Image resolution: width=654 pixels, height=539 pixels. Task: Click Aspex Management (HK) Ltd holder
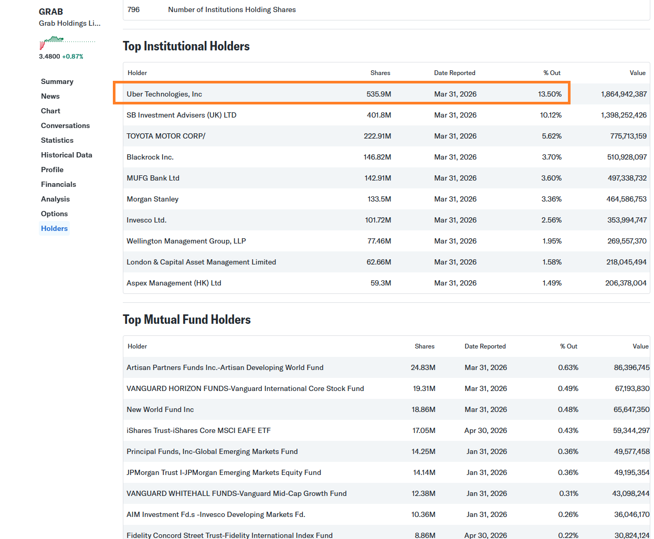tap(174, 283)
